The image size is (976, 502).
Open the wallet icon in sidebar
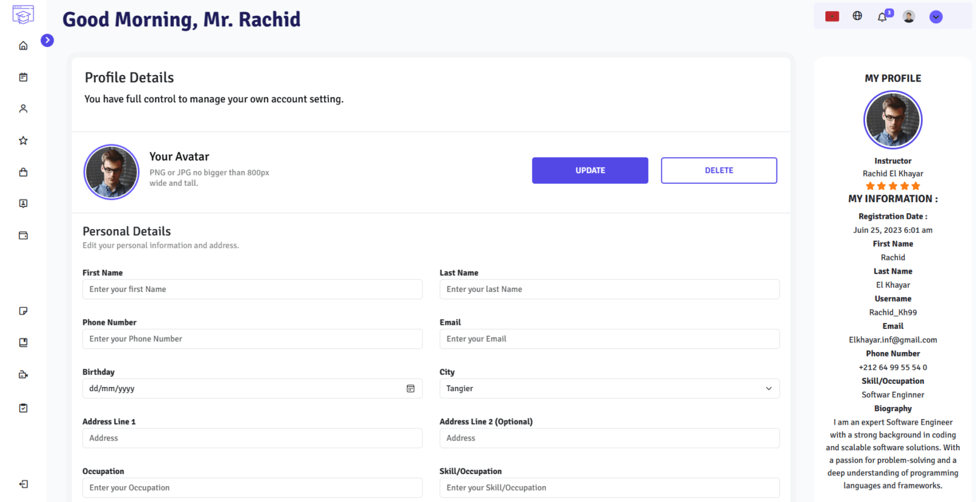point(23,236)
